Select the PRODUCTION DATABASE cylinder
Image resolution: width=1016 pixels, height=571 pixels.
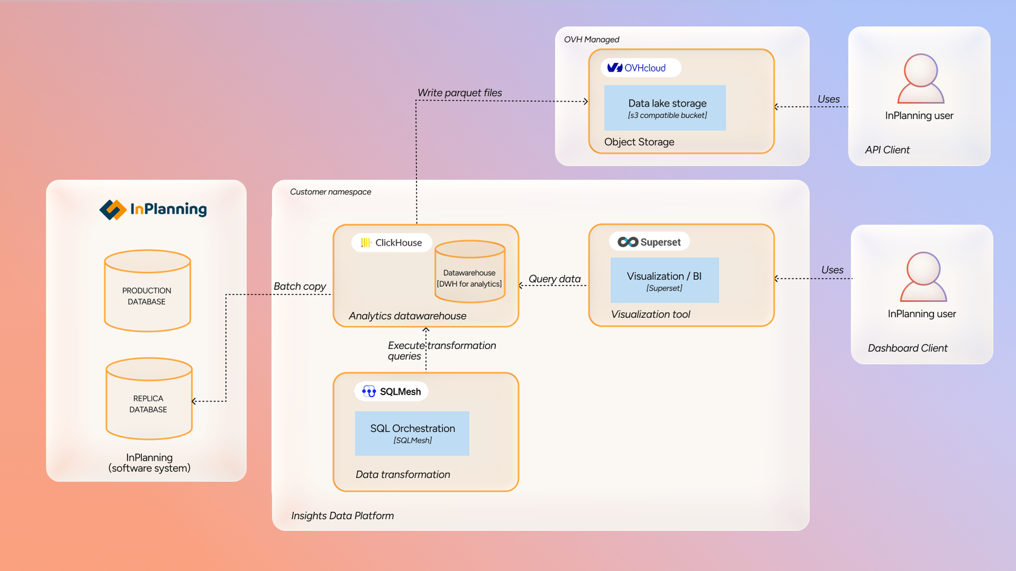[x=147, y=291]
